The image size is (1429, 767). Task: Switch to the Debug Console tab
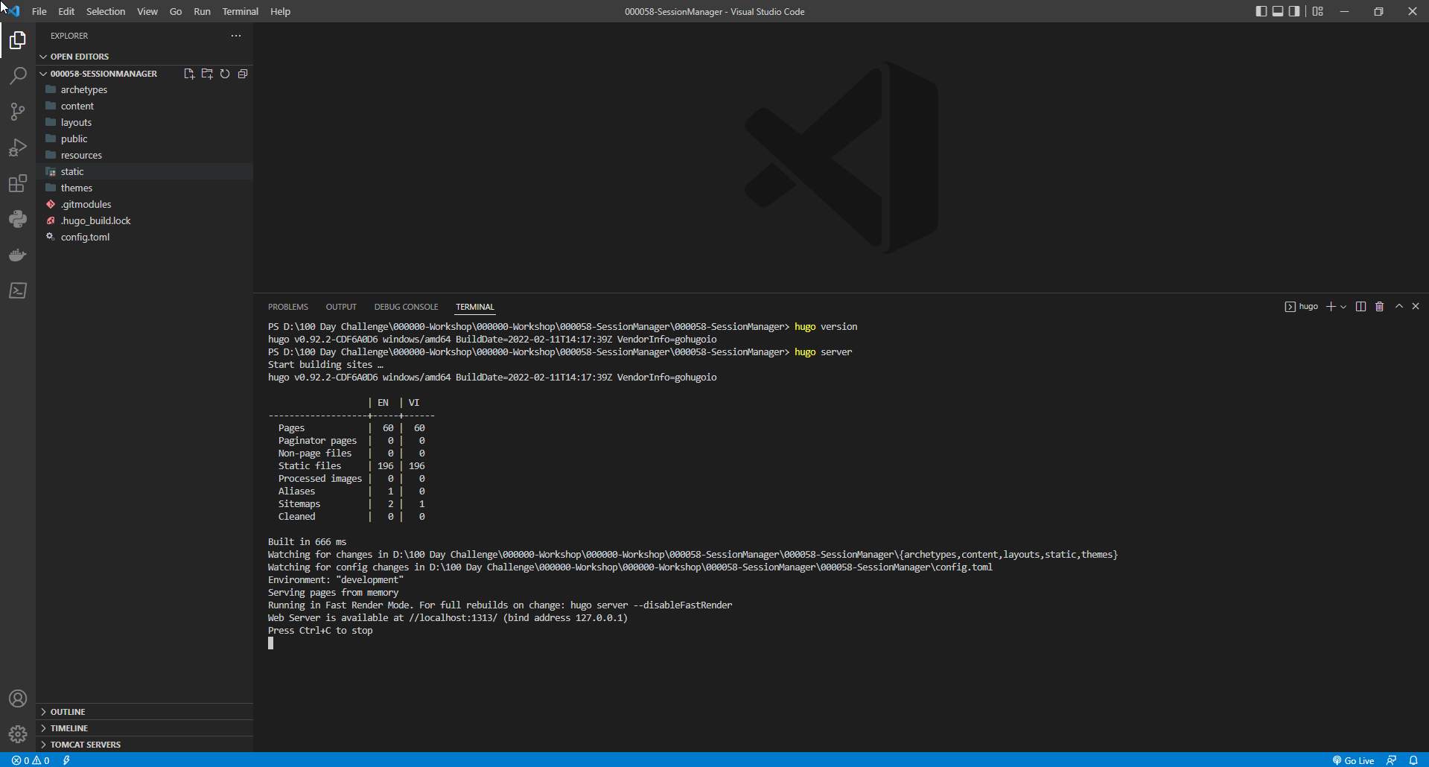tap(406, 307)
